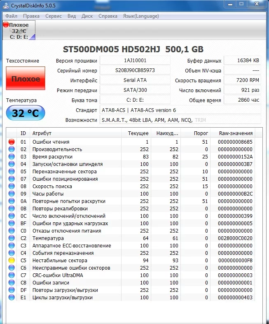Click the Raw-значения column header
The width and height of the screenshot is (269, 324).
(x=233, y=133)
